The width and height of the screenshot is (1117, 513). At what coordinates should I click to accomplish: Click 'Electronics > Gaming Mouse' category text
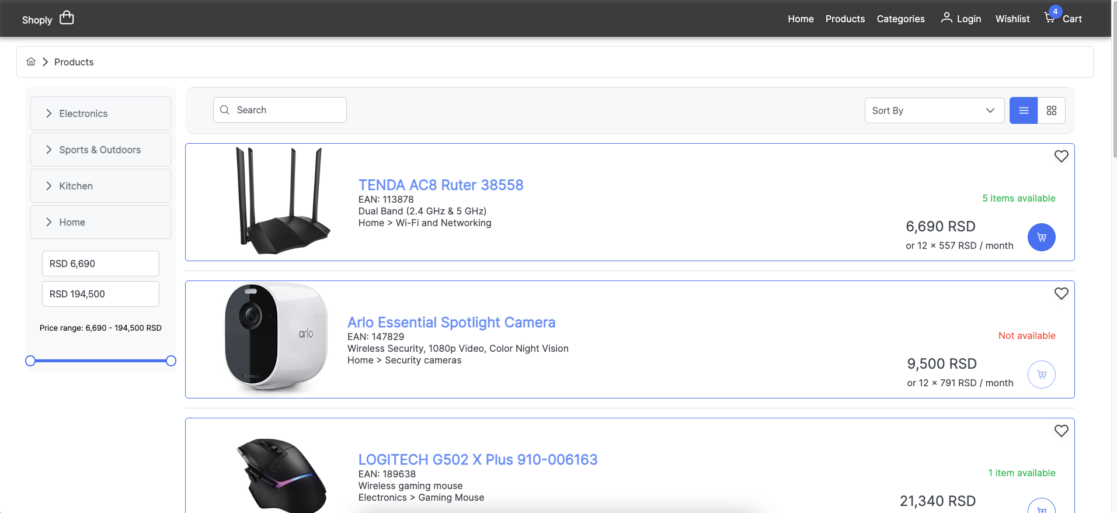(421, 497)
